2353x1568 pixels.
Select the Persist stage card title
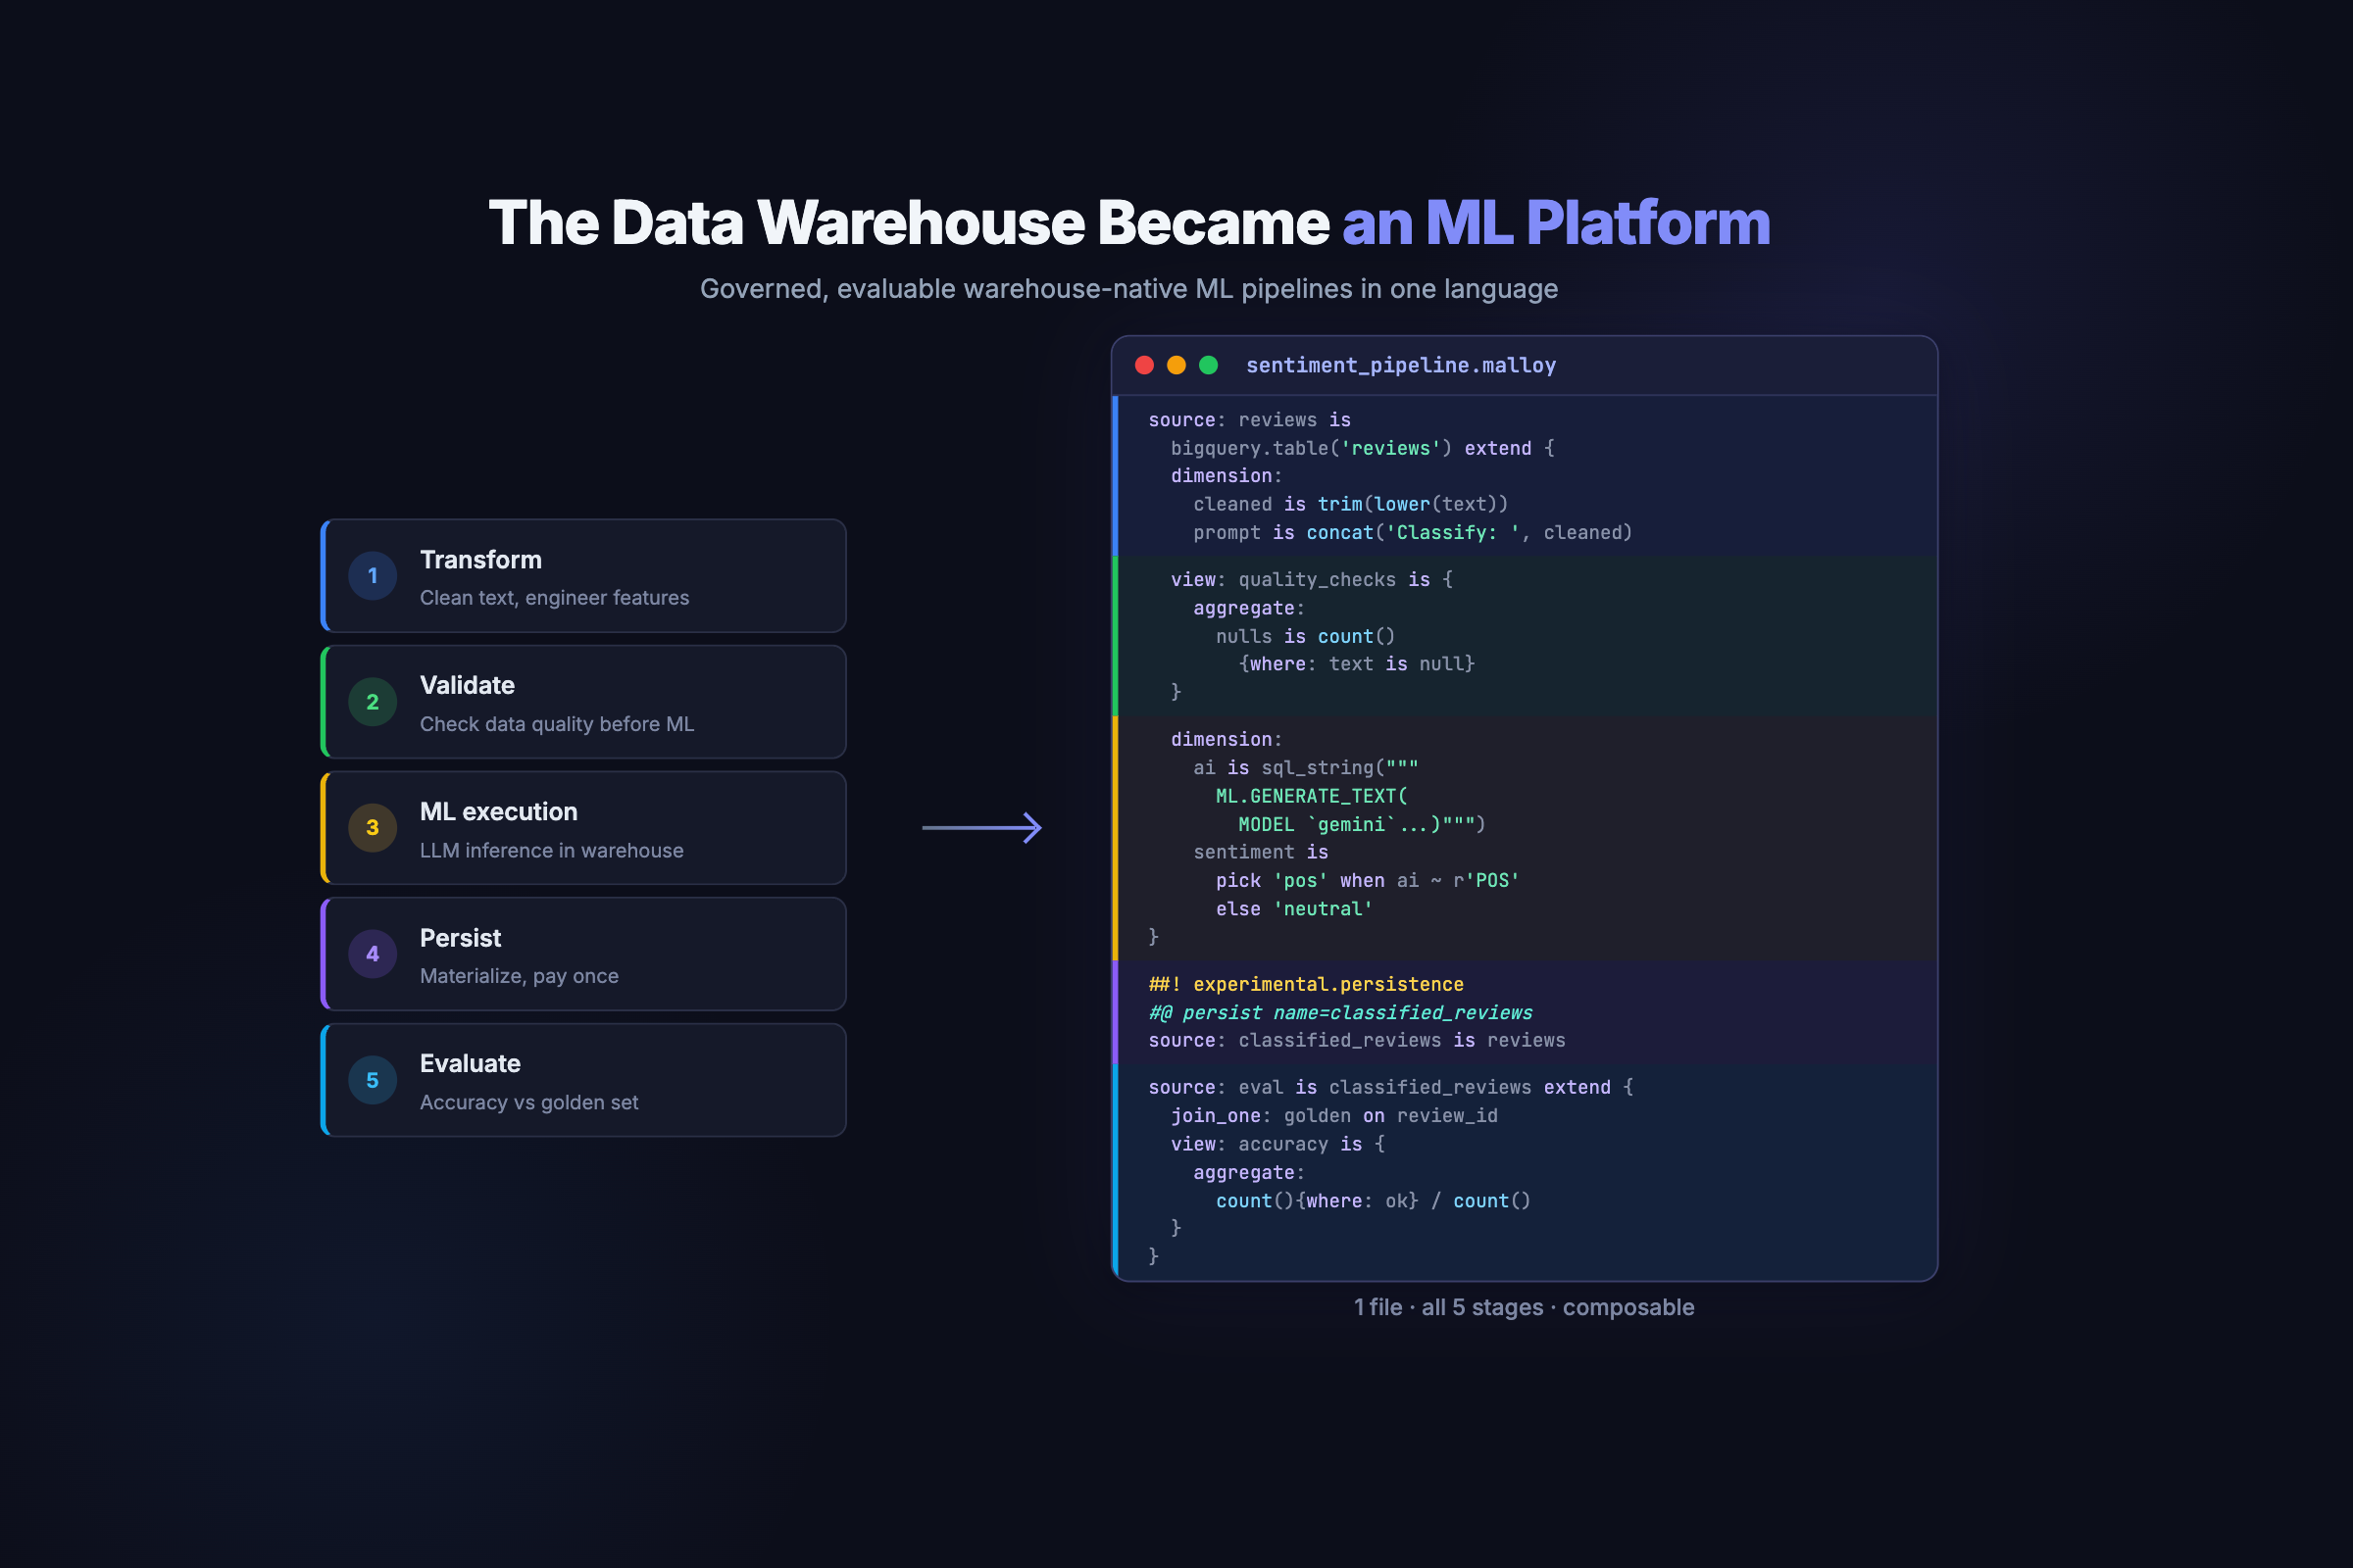click(x=460, y=938)
